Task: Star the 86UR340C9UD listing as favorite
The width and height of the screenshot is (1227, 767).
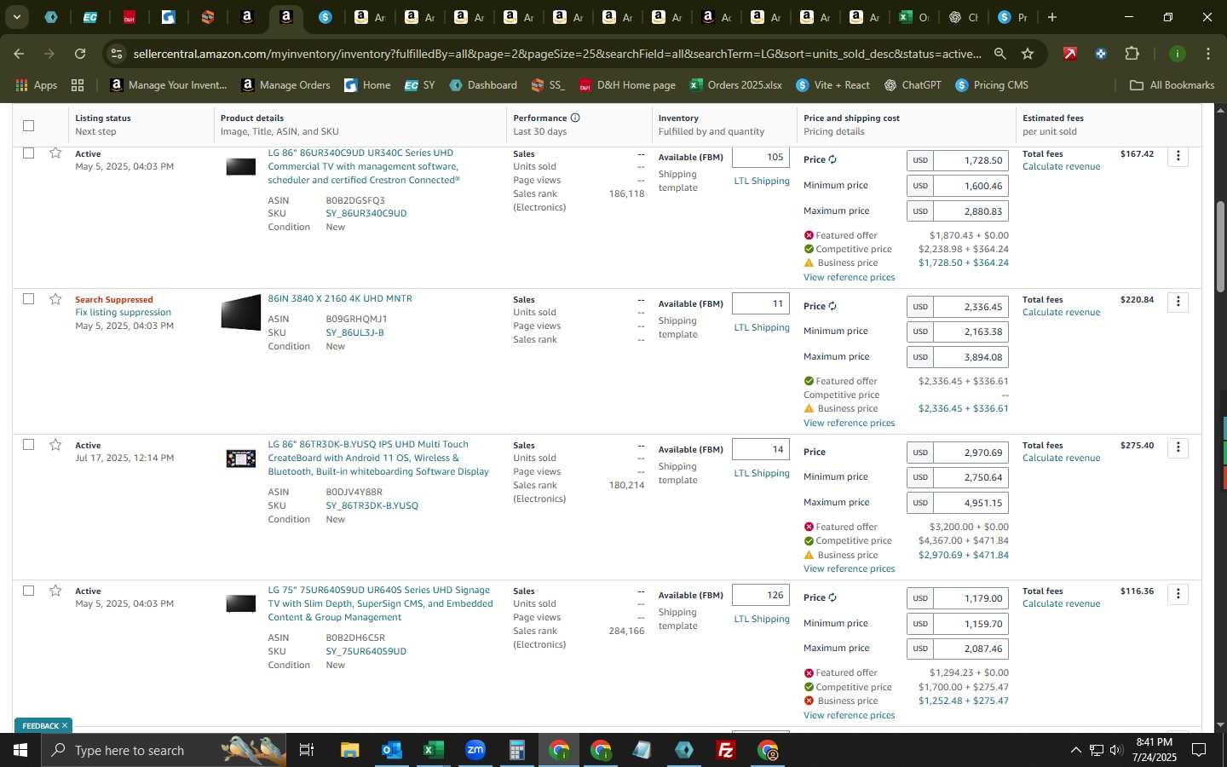Action: click(x=55, y=153)
